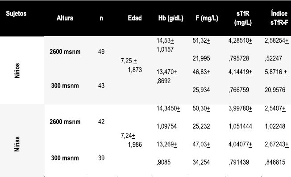This screenshot has width=291, height=177.
Task: Select the 34,254 ferritin value
Action: [201, 162]
